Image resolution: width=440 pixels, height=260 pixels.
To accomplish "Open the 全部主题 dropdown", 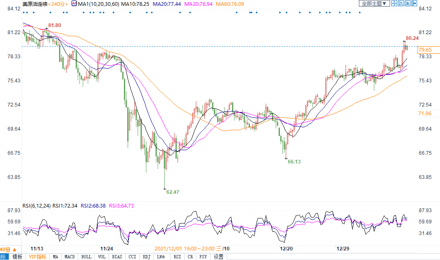I will 373,3.
